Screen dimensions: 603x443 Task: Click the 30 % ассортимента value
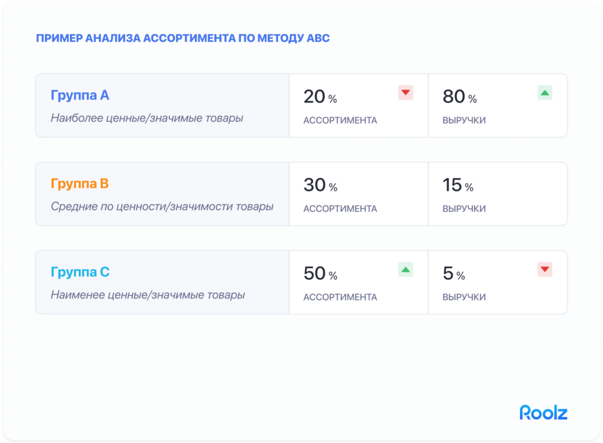pos(320,185)
